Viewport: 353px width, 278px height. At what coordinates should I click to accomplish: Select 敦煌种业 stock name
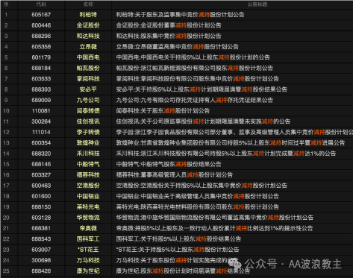(88, 143)
